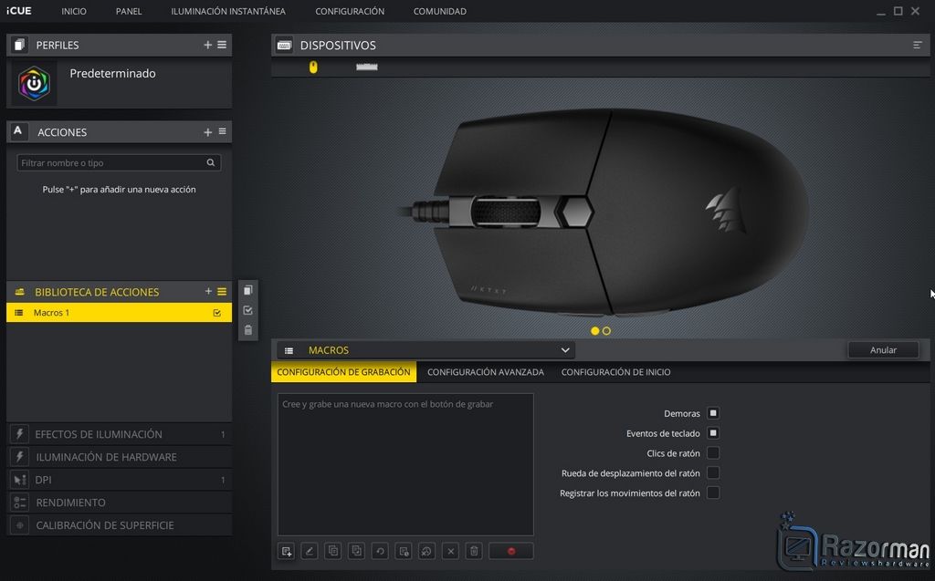The width and height of the screenshot is (935, 581).
Task: Switch to the Configuración Avanzada tab
Action: pyautogui.click(x=486, y=372)
